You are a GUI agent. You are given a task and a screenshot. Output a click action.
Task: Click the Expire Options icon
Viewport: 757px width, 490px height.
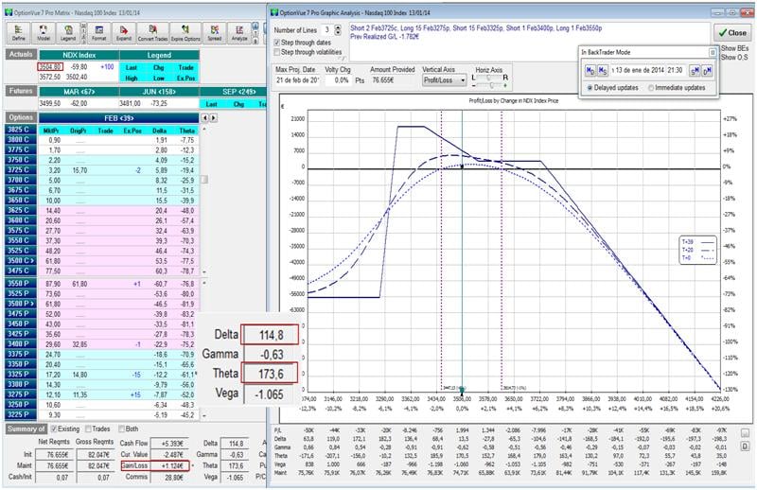186,32
